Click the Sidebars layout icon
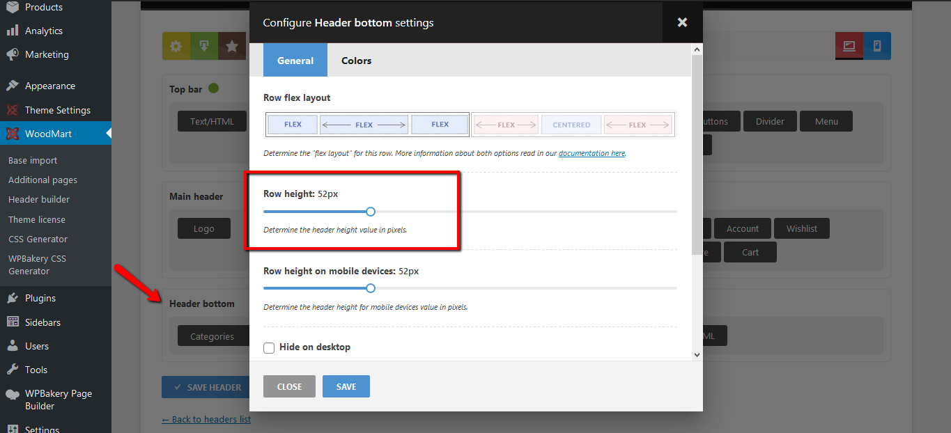 [x=12, y=322]
